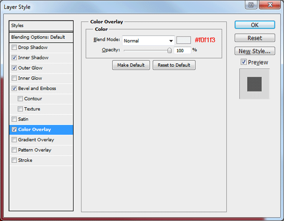Enable the Stroke checkbox

14,160
